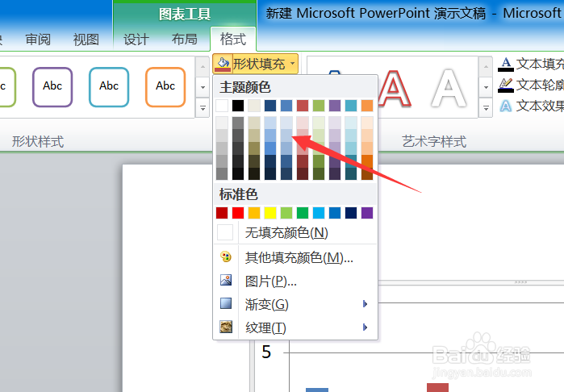
Task: Pick the dark blue theme color swatch
Action: tap(270, 106)
